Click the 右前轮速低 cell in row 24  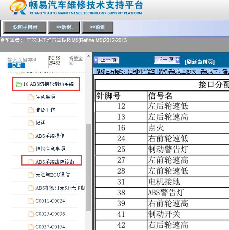168,138
